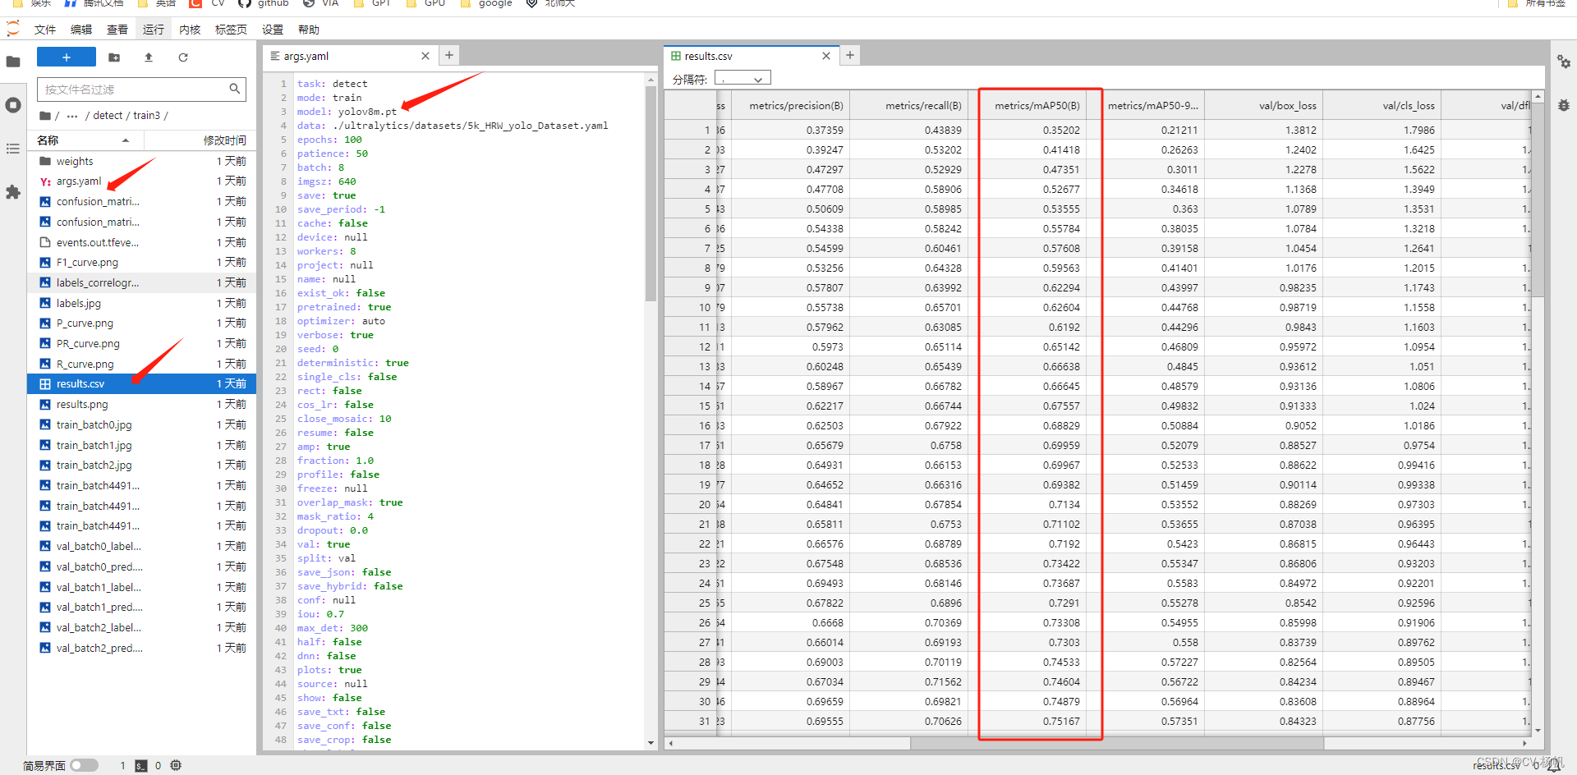Select train_batch1.jpg file

point(142,445)
